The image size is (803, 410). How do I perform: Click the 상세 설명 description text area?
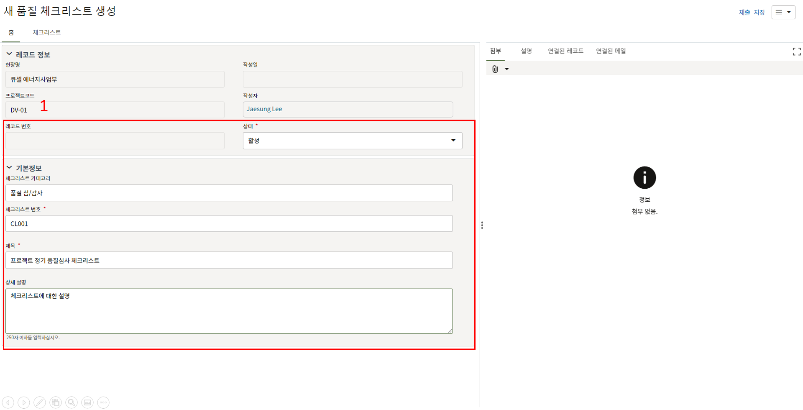(x=229, y=311)
